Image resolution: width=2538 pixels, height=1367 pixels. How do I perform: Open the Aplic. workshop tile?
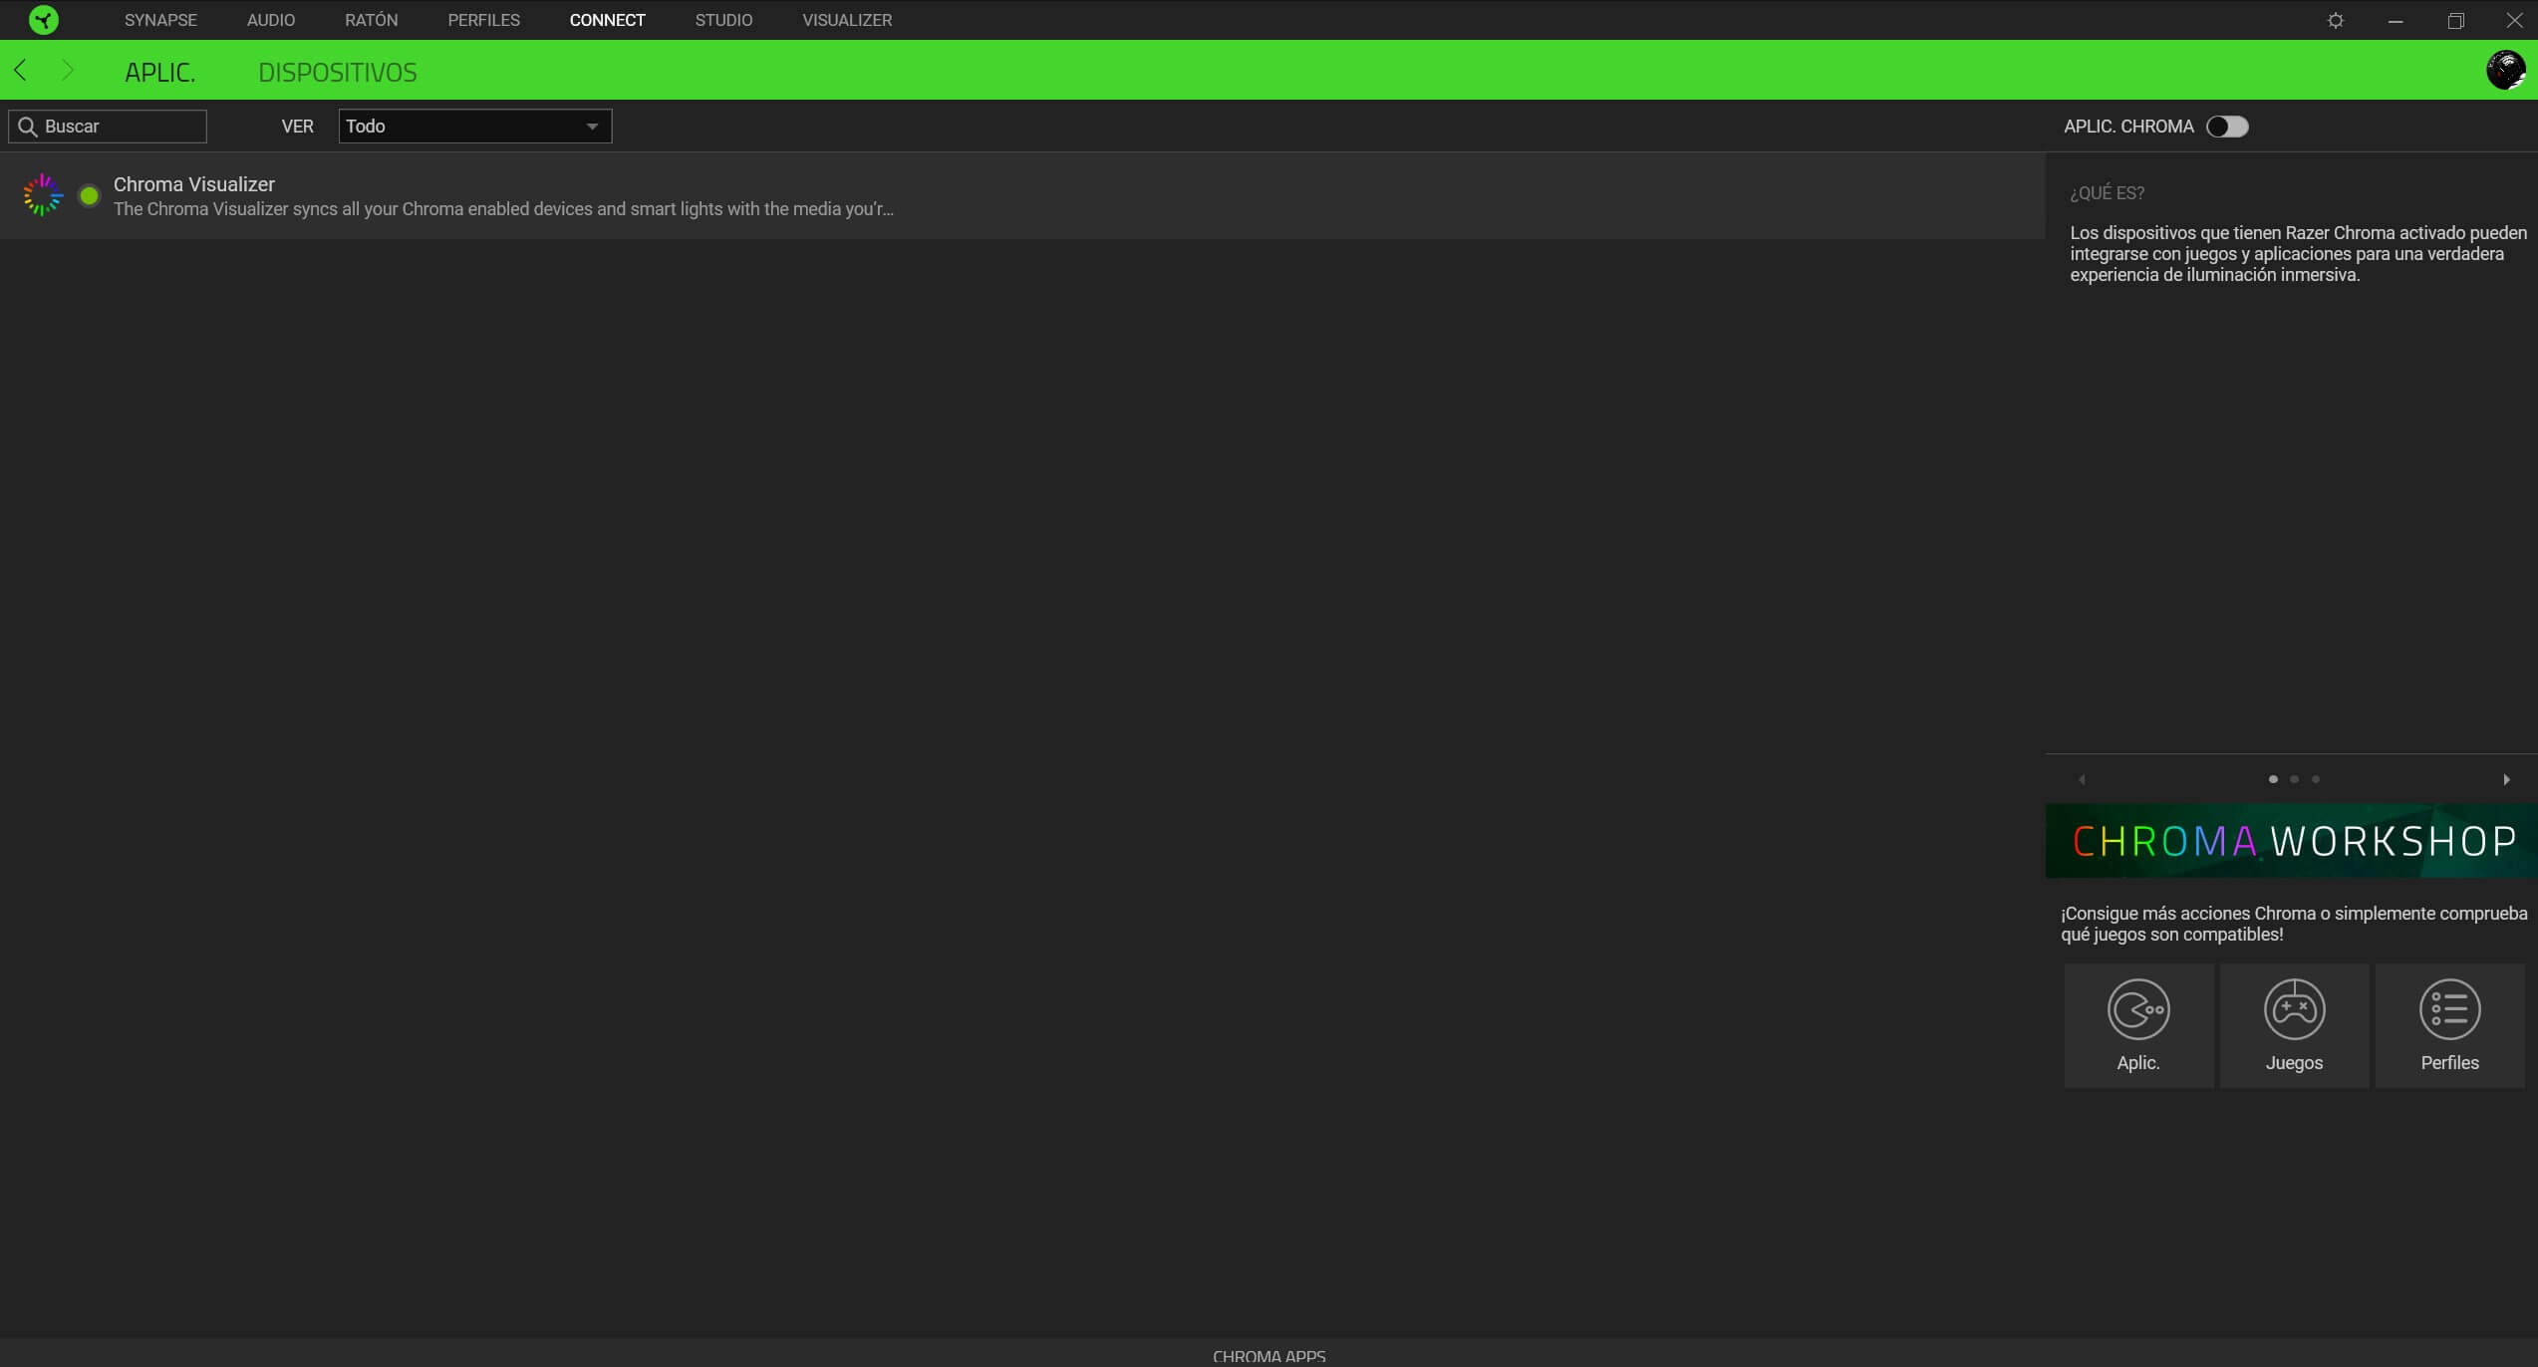[2138, 1025]
